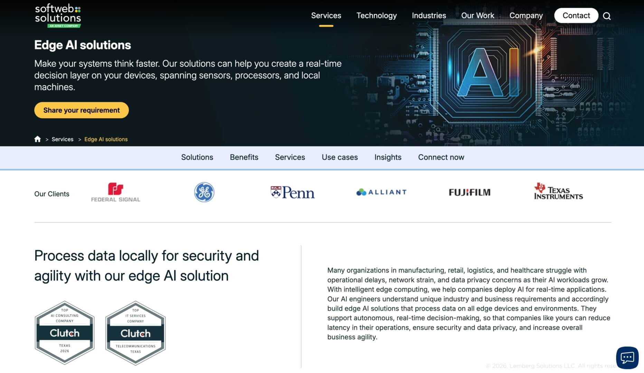The height and width of the screenshot is (373, 644).
Task: Click the Federal Signal logo
Action: (x=115, y=192)
